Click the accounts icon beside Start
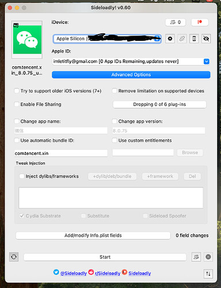The width and height of the screenshot is (221, 288). [196, 257]
